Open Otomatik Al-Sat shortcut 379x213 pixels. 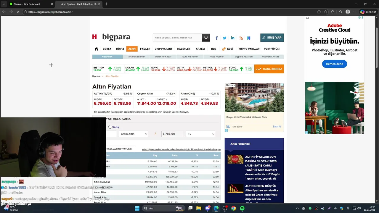point(270,57)
